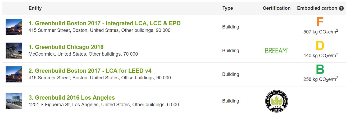Click the Embodied carbon help question-mark icon
The width and height of the screenshot is (346, 117).
[342, 8]
